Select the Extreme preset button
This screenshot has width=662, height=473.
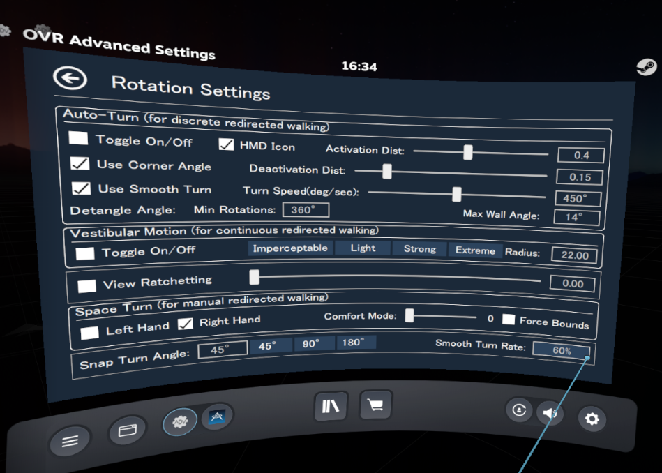click(x=475, y=250)
